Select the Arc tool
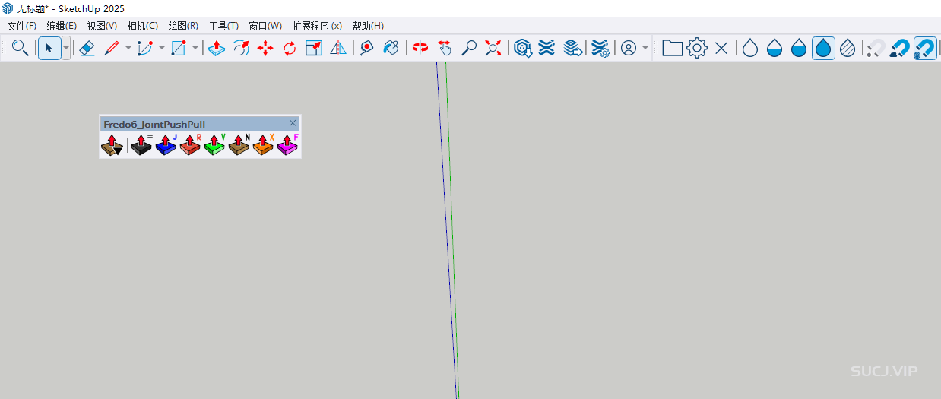Screen dimensions: 941x399 [x=145, y=48]
